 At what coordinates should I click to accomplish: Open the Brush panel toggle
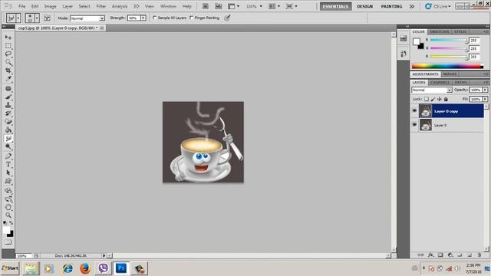click(47, 18)
